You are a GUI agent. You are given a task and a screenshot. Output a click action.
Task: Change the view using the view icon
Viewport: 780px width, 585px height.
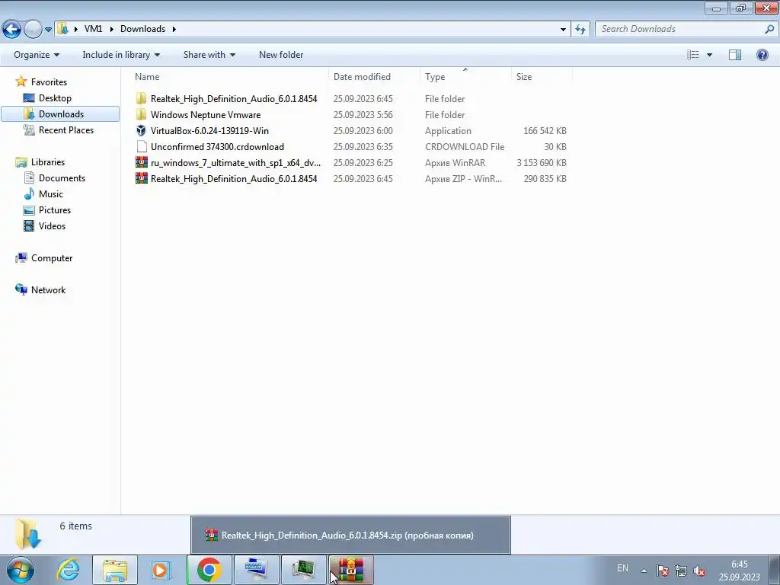693,55
